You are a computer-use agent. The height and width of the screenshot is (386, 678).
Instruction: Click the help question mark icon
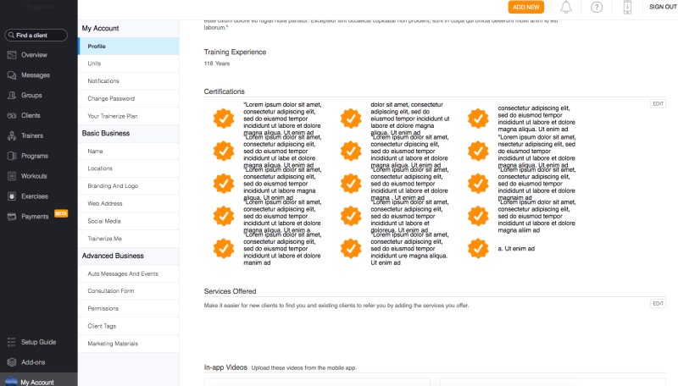tap(597, 8)
